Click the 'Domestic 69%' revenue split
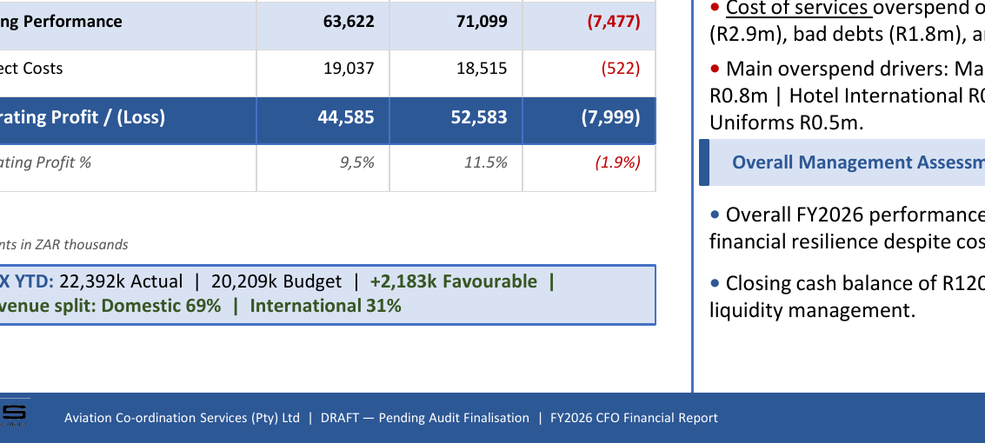This screenshot has height=443, width=985. 161,307
